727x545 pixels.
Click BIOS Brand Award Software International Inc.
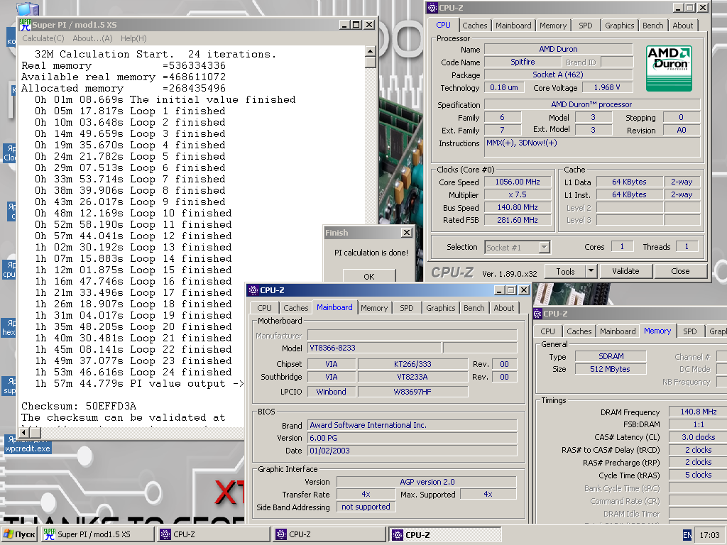412,425
